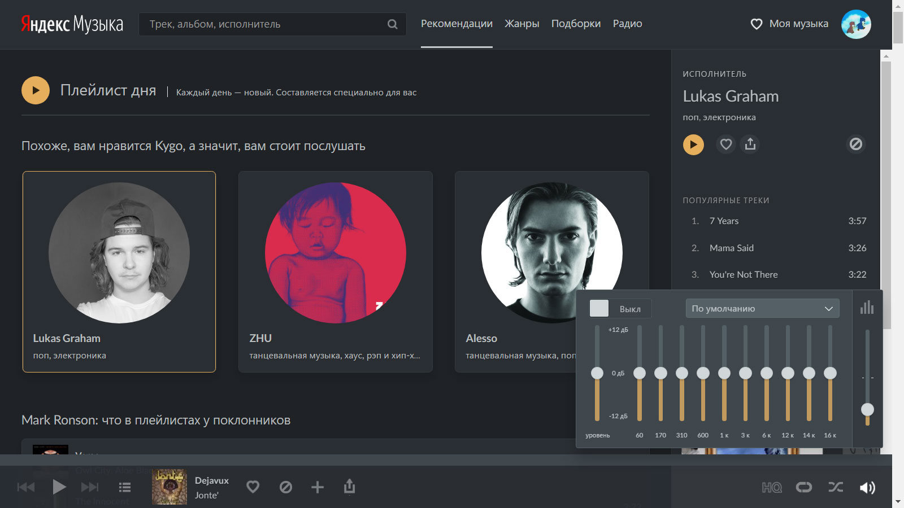Click the equalizer bars icon
Screen dimensions: 904x508
tap(867, 308)
